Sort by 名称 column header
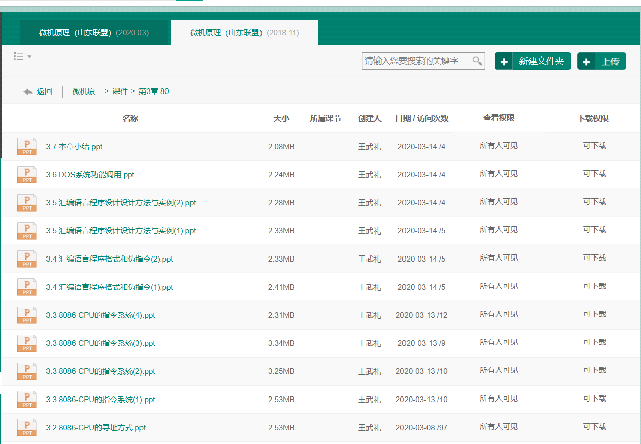 pyautogui.click(x=130, y=119)
